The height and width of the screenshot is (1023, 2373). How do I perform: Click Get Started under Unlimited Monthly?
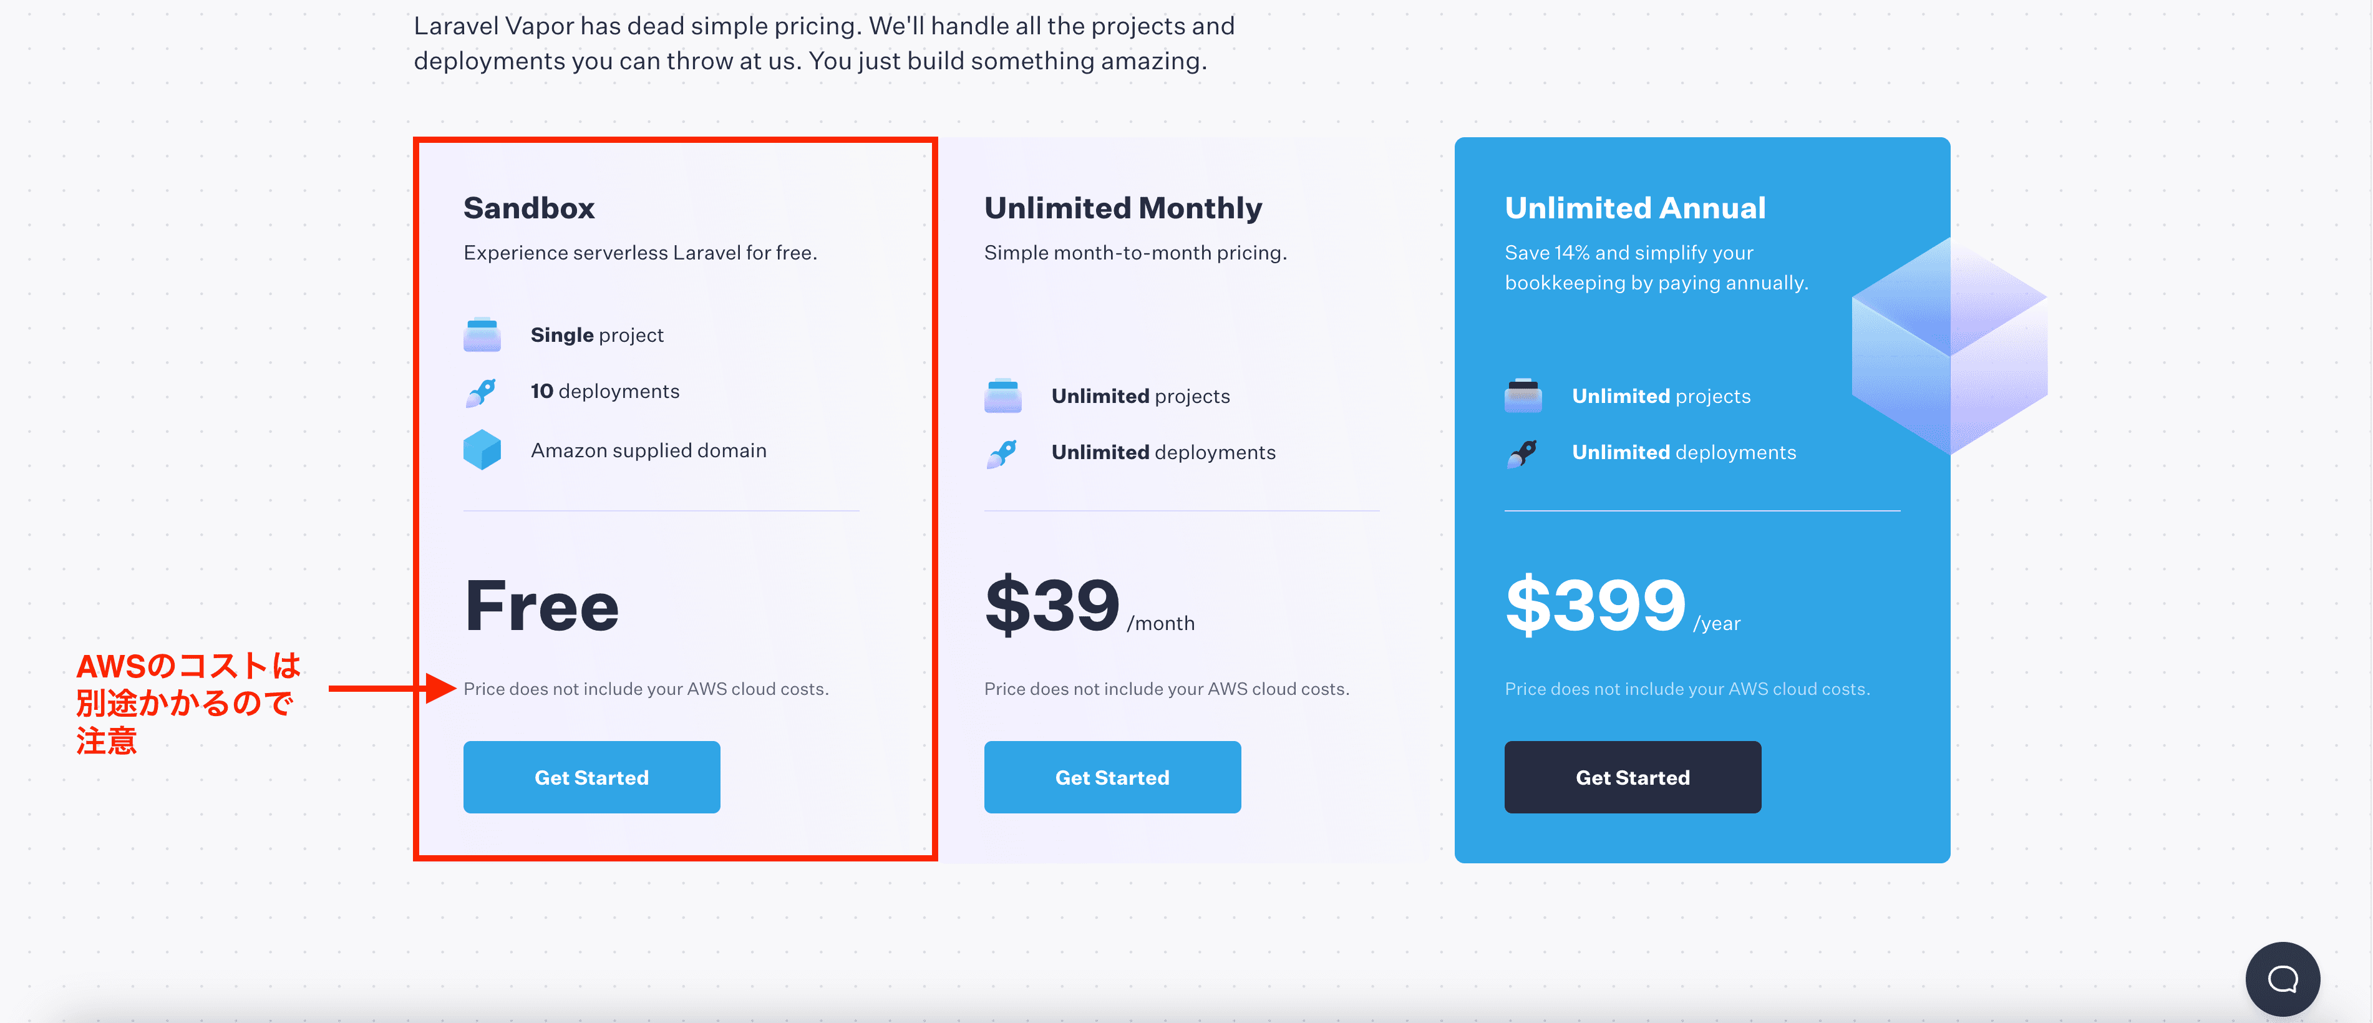1112,776
